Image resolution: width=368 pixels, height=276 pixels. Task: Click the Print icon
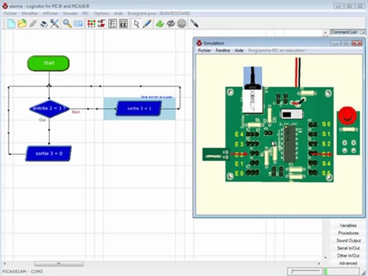coord(44,24)
